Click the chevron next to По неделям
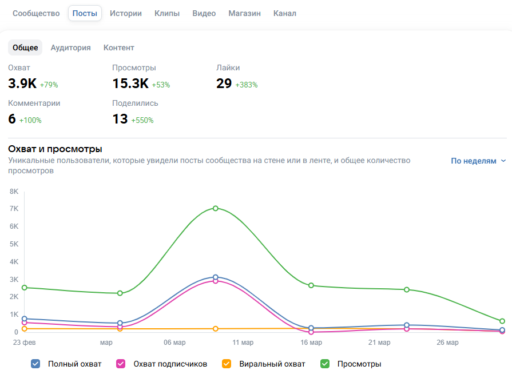The width and height of the screenshot is (512, 378). [503, 161]
